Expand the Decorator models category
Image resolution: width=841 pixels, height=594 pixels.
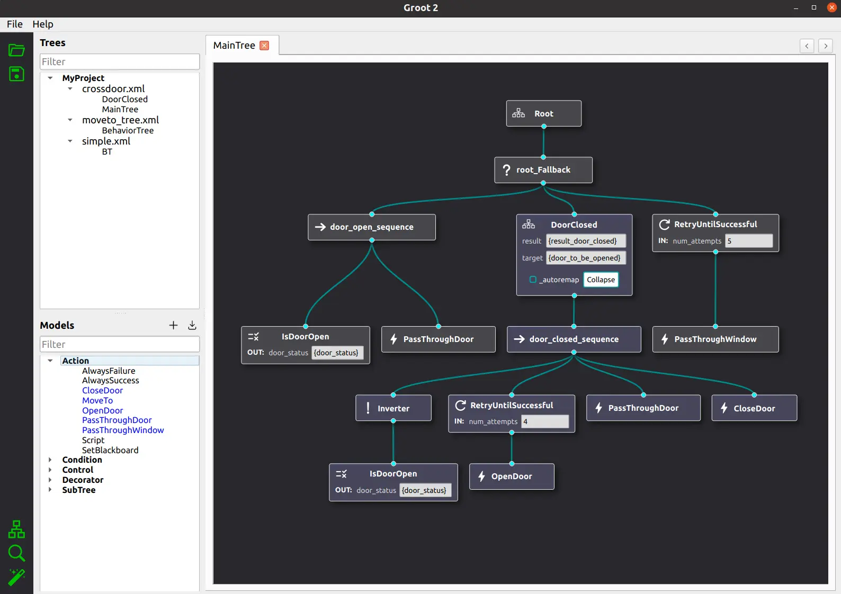(x=50, y=480)
